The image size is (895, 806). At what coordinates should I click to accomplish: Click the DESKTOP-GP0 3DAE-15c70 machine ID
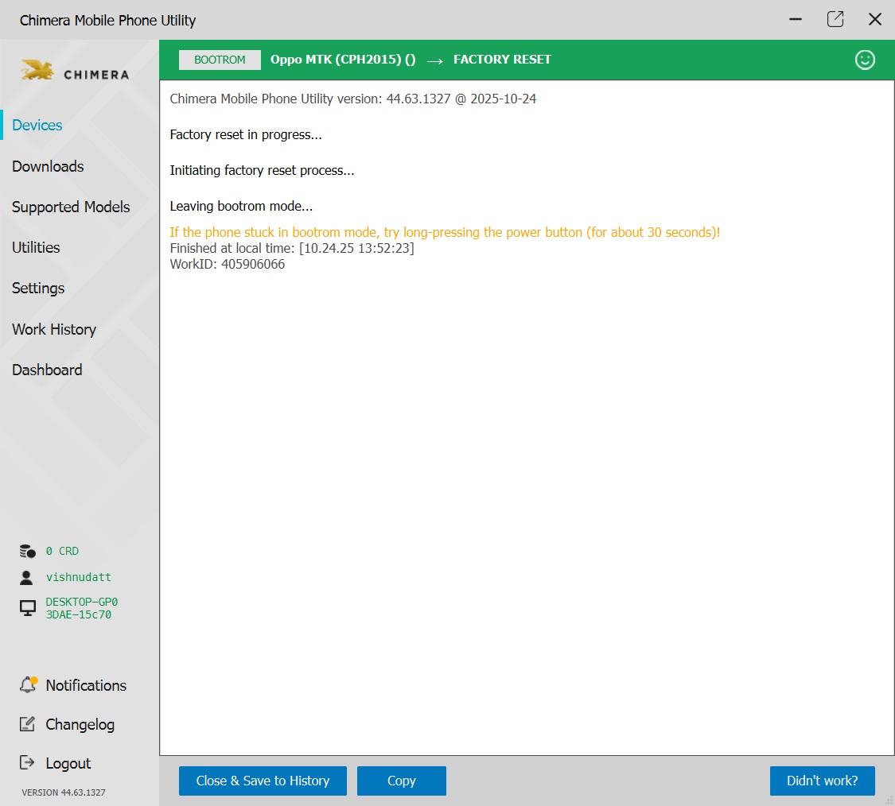tap(82, 608)
